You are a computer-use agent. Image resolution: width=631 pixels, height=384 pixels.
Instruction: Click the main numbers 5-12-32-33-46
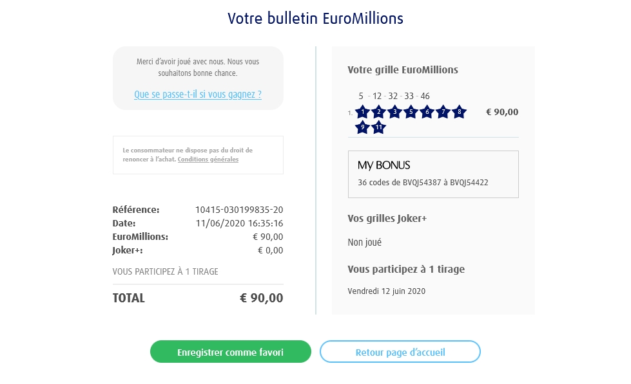394,96
